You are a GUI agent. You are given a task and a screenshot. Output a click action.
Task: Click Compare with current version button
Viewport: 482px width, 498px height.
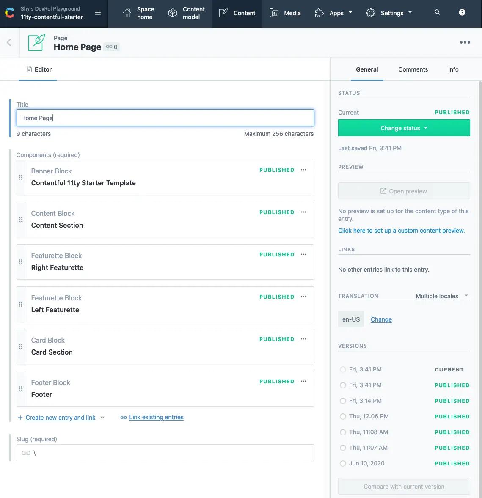pos(404,486)
